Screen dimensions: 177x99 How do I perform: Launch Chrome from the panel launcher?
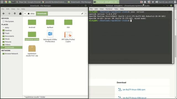click(x=6, y=2)
